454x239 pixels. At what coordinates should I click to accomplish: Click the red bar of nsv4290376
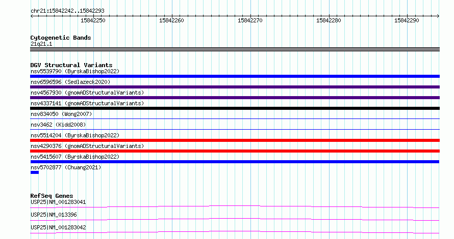(235, 151)
